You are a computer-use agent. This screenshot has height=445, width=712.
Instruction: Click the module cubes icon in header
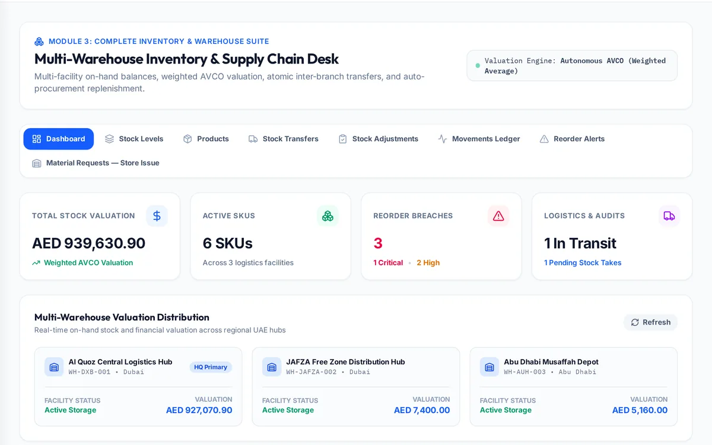click(x=39, y=42)
